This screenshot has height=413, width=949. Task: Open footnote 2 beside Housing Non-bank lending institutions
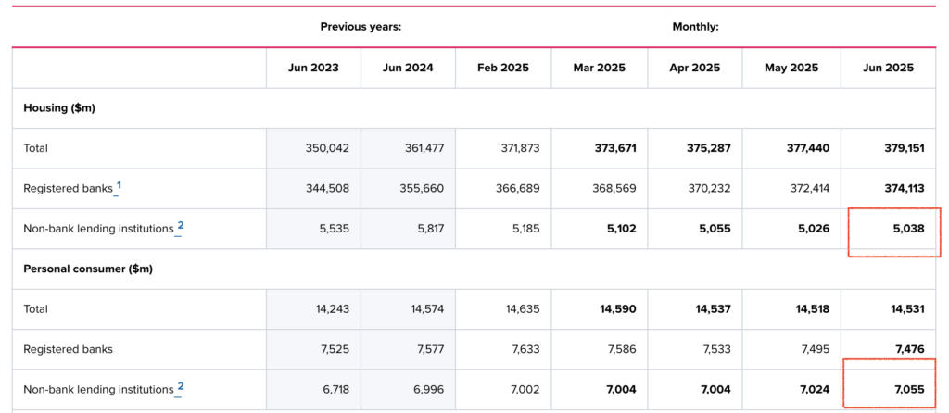click(179, 228)
